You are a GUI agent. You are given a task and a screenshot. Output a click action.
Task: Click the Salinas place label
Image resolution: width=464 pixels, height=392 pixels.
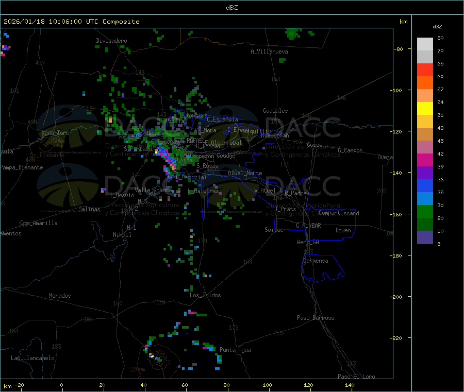[x=89, y=209]
